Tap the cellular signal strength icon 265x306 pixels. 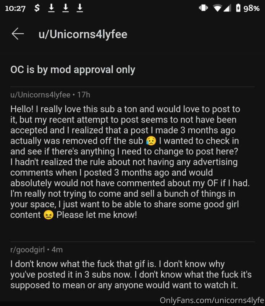coord(227,8)
